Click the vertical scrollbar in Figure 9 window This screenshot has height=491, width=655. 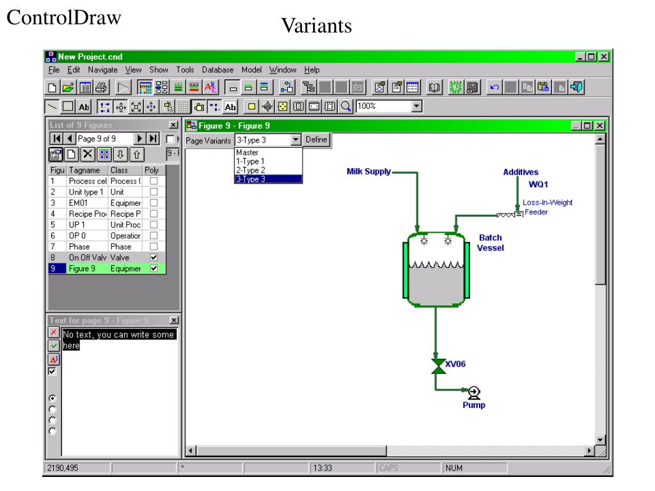pos(600,290)
